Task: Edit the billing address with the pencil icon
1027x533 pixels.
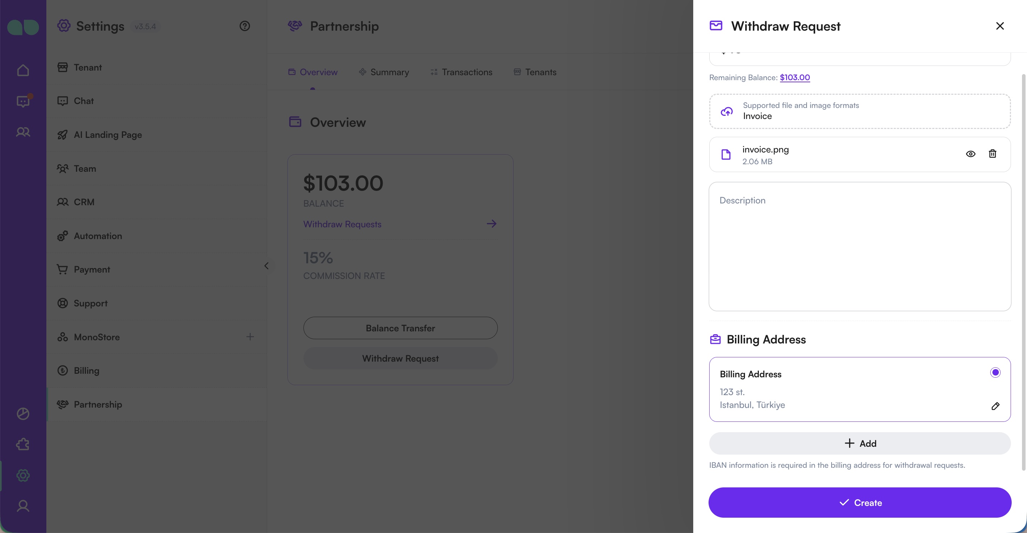Action: coord(996,406)
